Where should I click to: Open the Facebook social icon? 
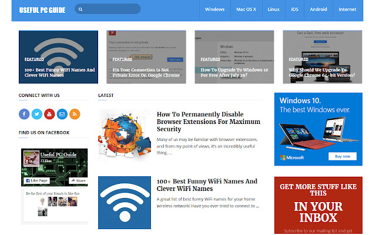coord(24,114)
